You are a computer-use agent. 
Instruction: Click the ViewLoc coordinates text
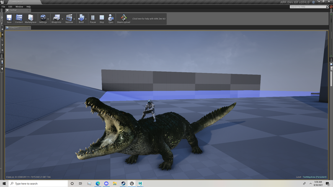coord(28,177)
